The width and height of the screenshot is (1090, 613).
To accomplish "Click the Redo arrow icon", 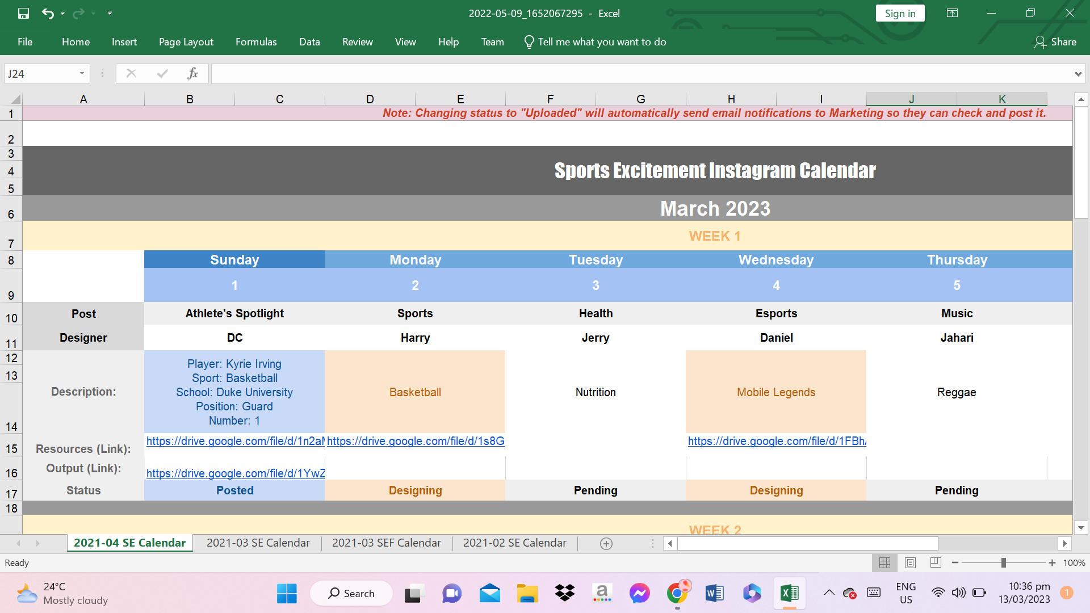I will point(78,13).
